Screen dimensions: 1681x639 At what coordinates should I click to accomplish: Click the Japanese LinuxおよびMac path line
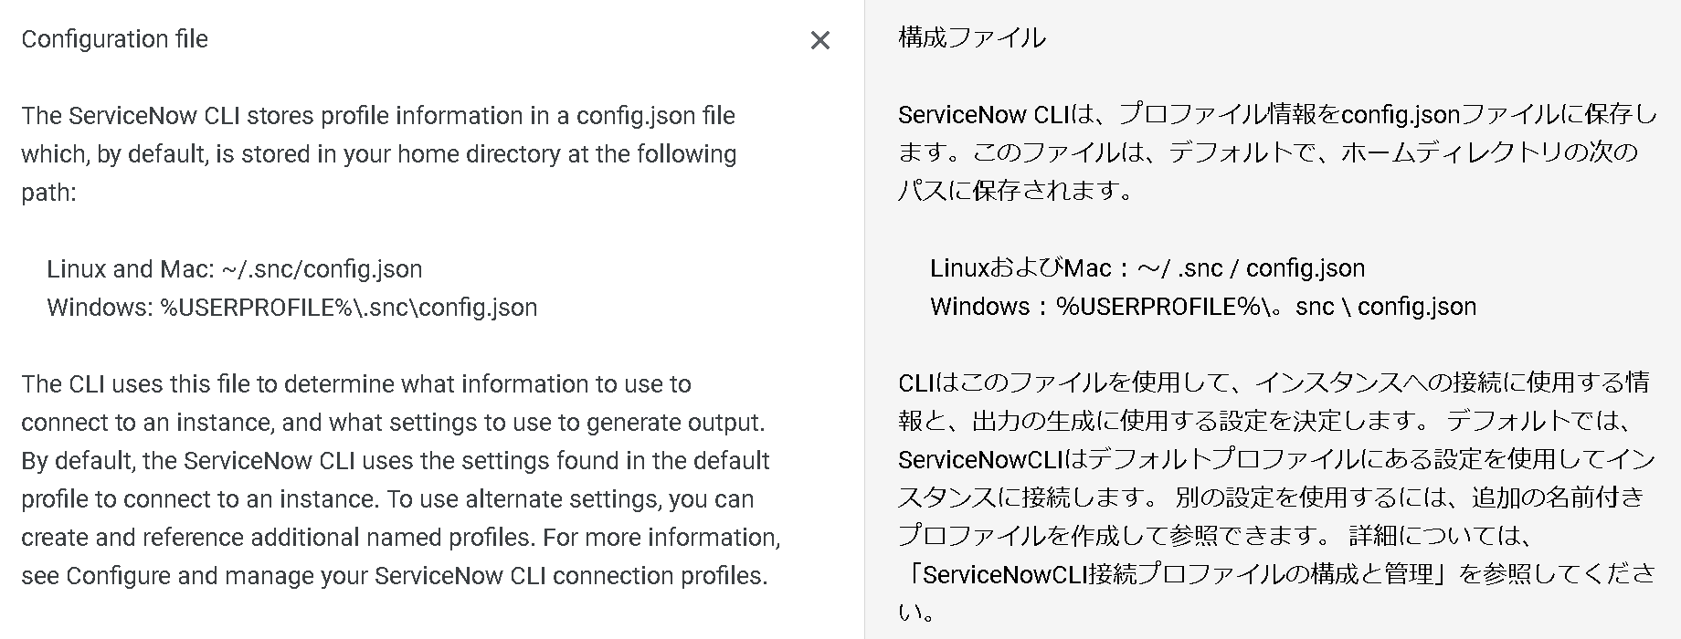[x=1147, y=268]
